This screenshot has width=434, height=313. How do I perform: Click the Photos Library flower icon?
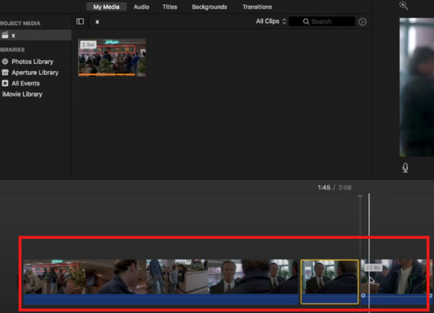(x=5, y=61)
